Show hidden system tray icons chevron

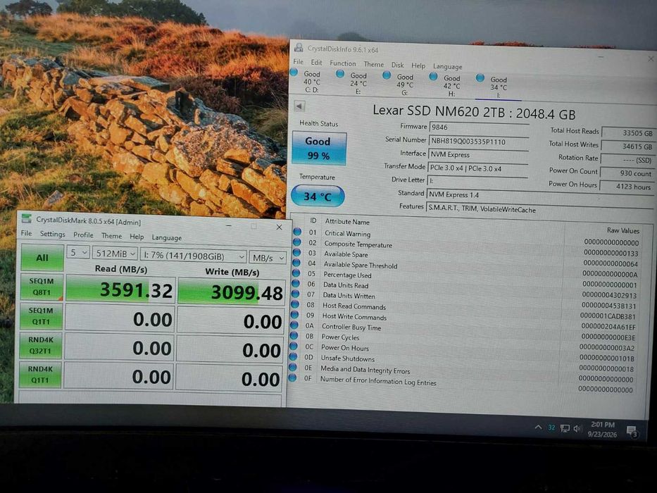[x=539, y=428]
